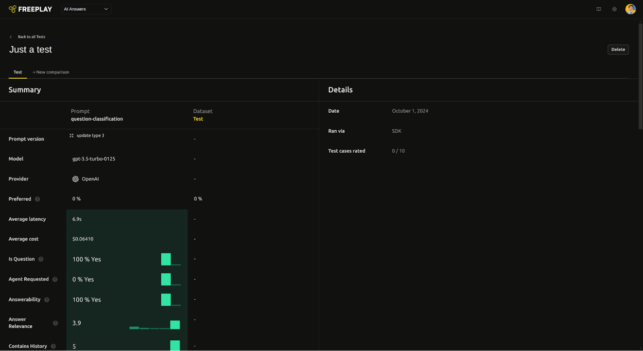Click the help icon beside Is Question

click(x=41, y=259)
